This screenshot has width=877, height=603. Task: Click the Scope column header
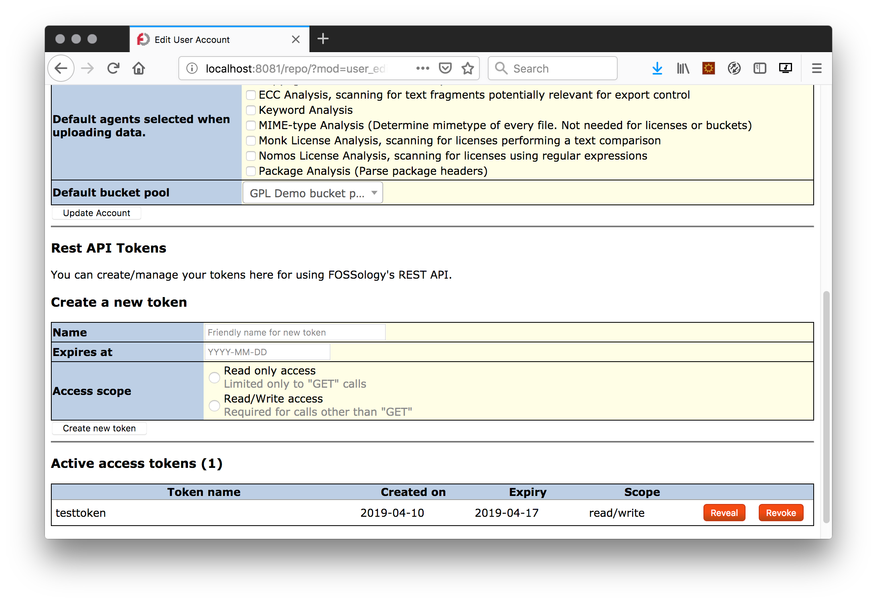coord(642,492)
